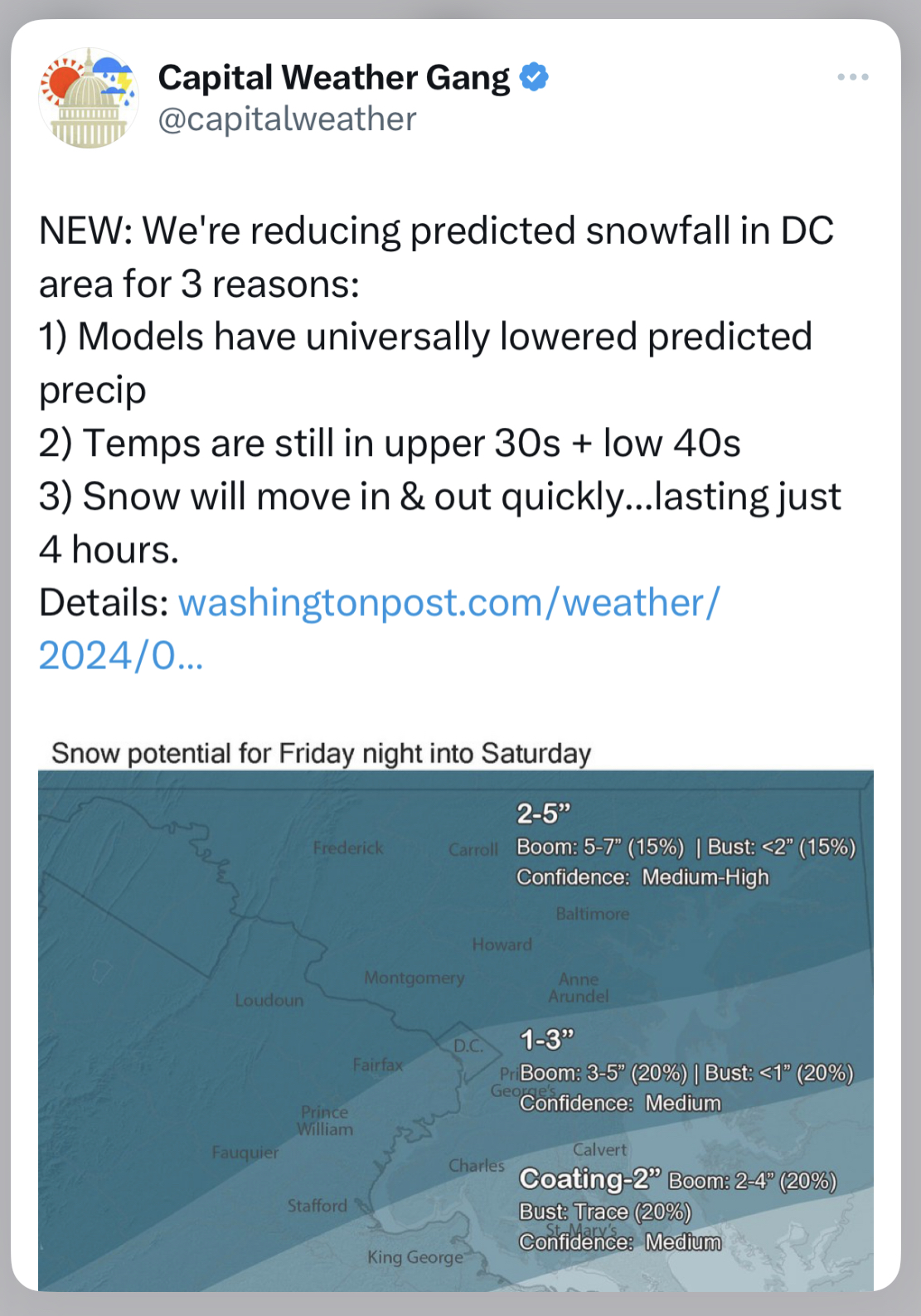Select the 1-3" snowfall forecast label
Image resolution: width=921 pixels, height=1316 pixels.
pos(546,1039)
